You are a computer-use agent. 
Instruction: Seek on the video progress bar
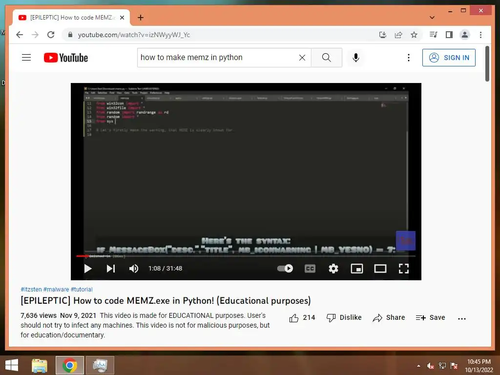[x=246, y=256]
